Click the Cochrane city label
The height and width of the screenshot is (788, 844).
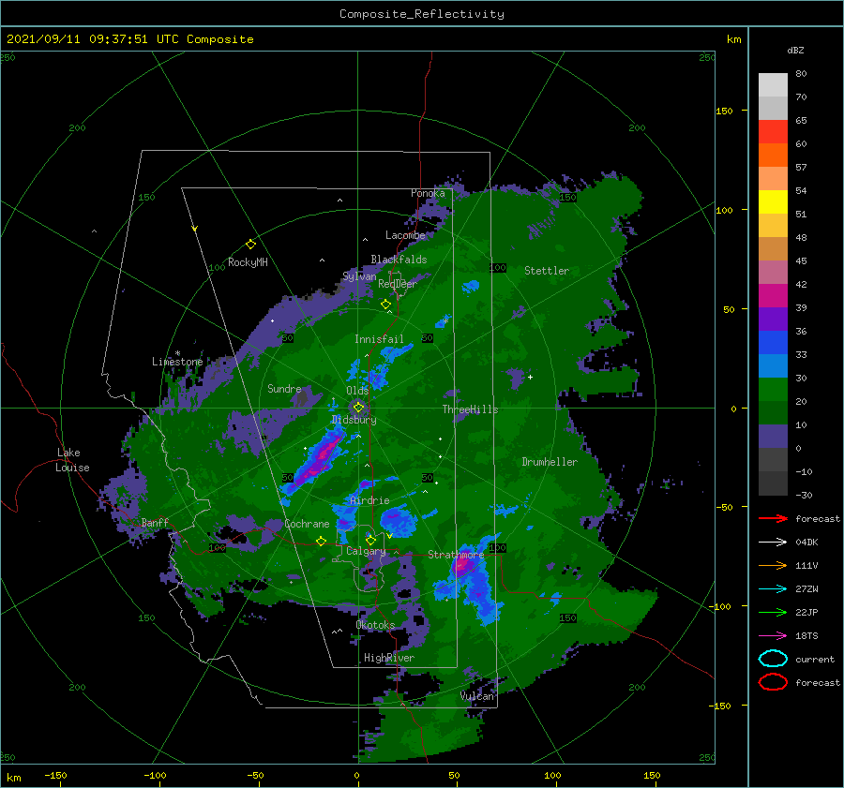307,524
